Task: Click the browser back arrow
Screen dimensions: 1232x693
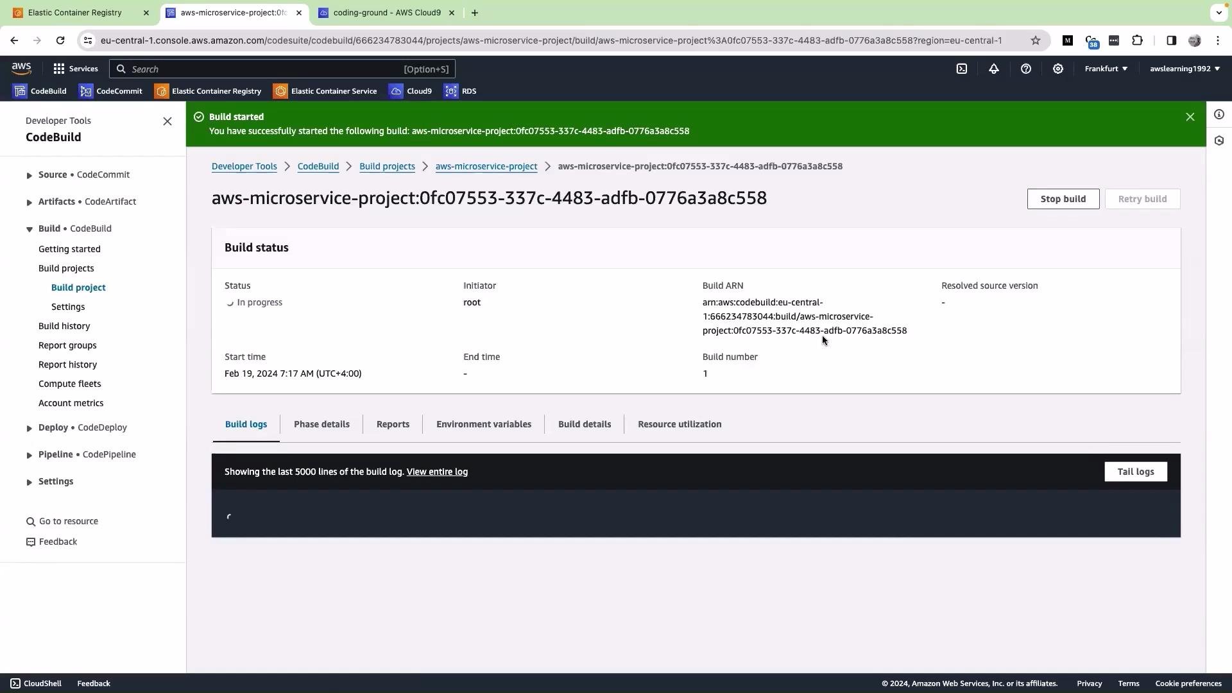Action: 14,40
